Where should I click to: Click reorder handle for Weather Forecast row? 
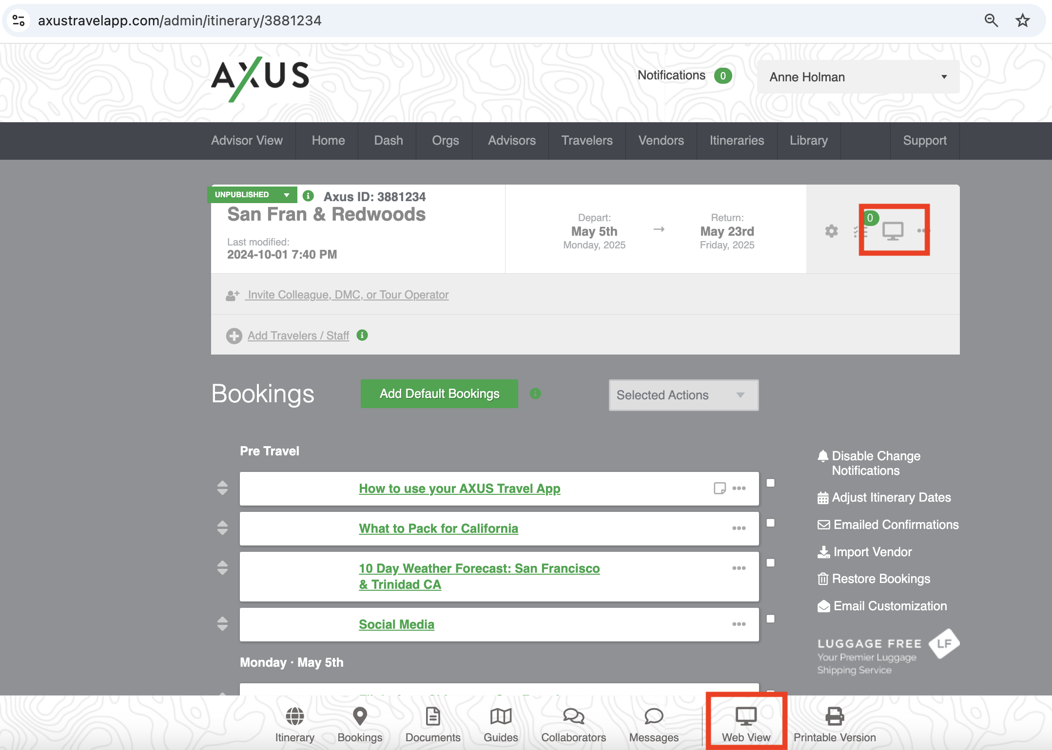click(222, 568)
